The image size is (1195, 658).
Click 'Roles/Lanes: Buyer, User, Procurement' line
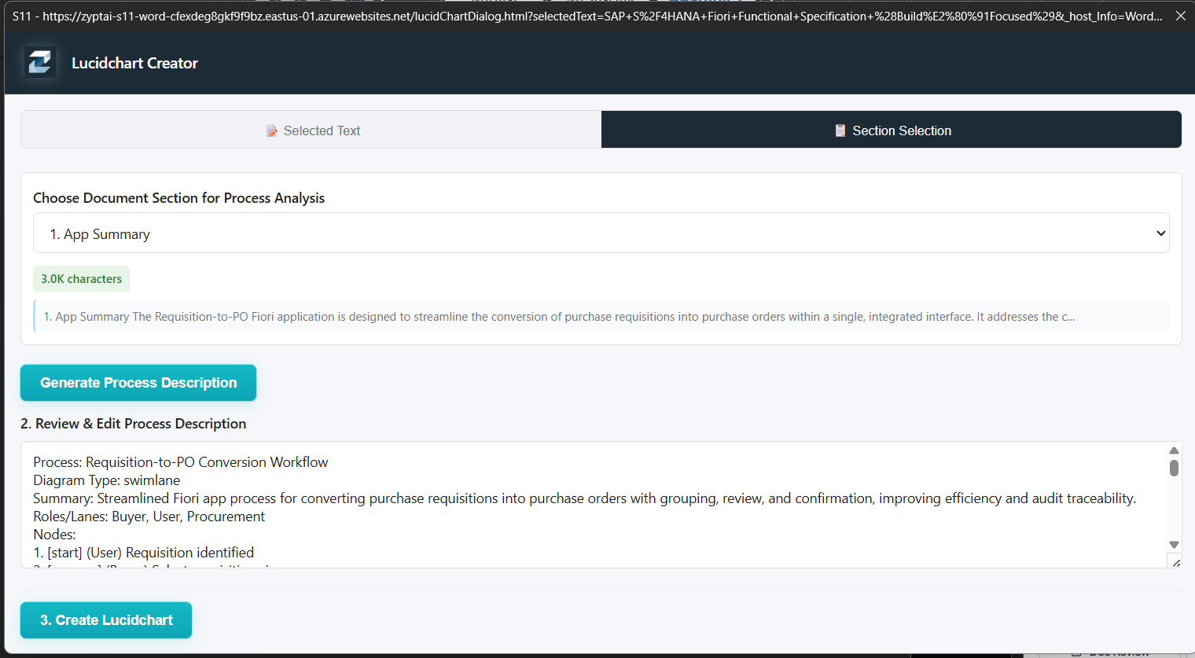[x=149, y=516]
